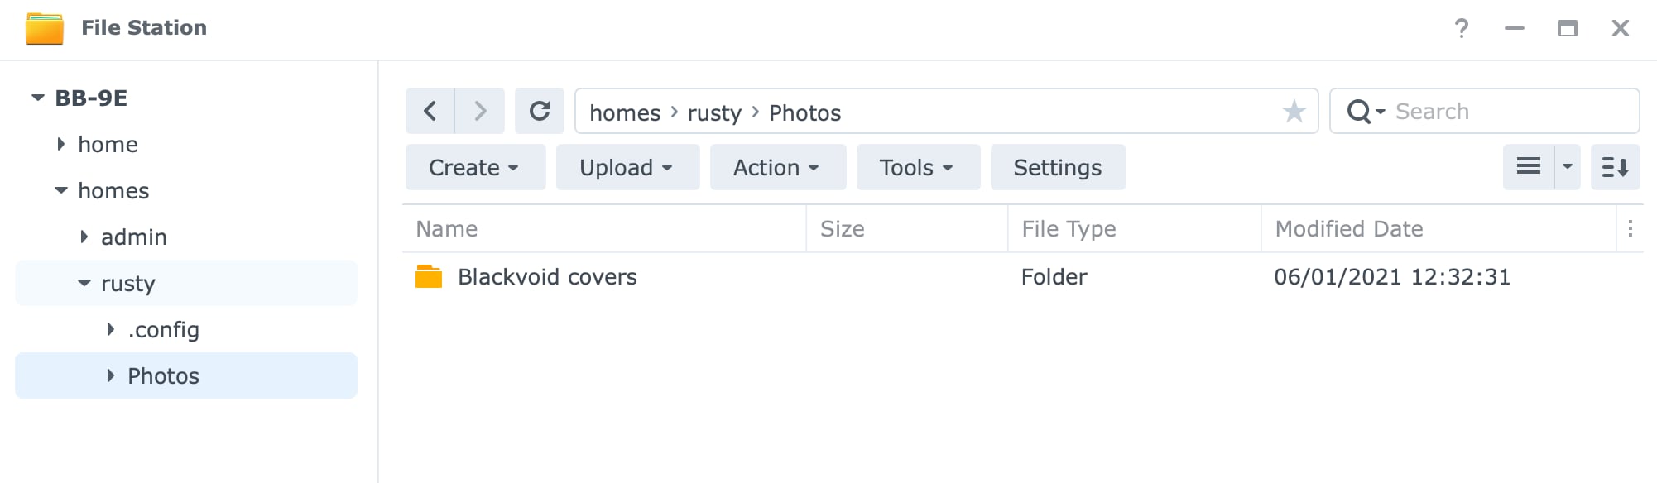This screenshot has height=483, width=1657.
Task: Open column options three-dot menu
Action: tap(1630, 228)
